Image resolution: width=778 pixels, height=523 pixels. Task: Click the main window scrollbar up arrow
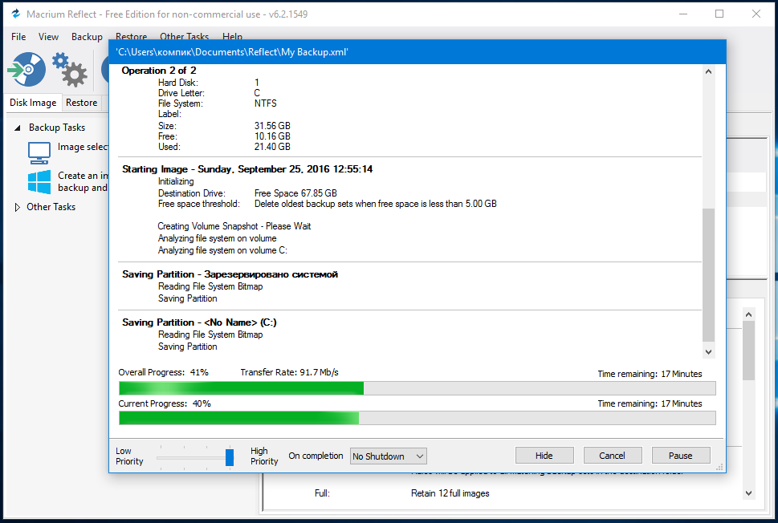pos(749,314)
